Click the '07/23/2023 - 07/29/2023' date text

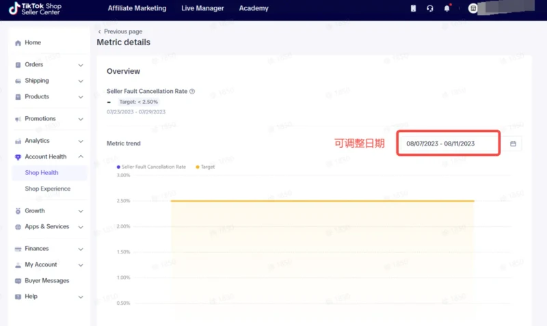tap(136, 112)
